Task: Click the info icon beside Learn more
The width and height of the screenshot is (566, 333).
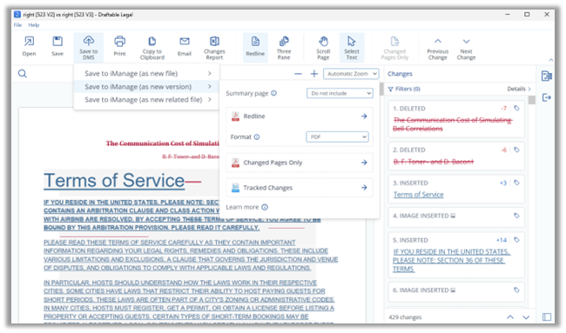Action: coord(265,207)
